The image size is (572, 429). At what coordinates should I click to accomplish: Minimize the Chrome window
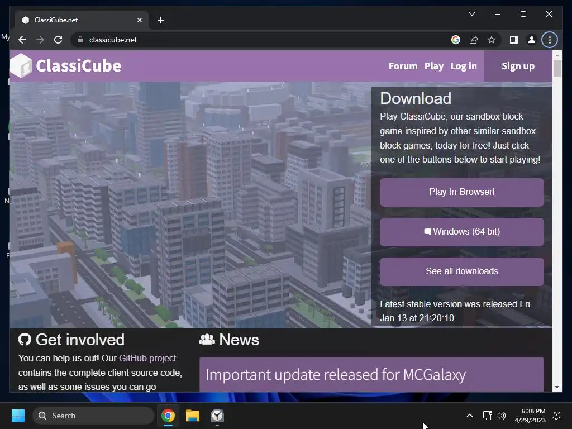point(498,14)
